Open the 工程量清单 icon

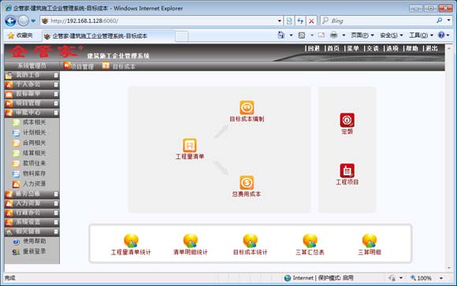coord(189,145)
